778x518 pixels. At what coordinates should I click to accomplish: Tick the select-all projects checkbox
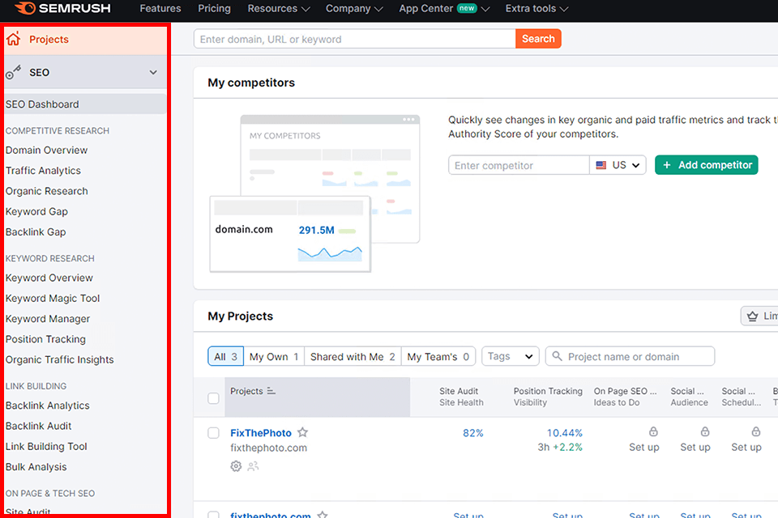(213, 398)
